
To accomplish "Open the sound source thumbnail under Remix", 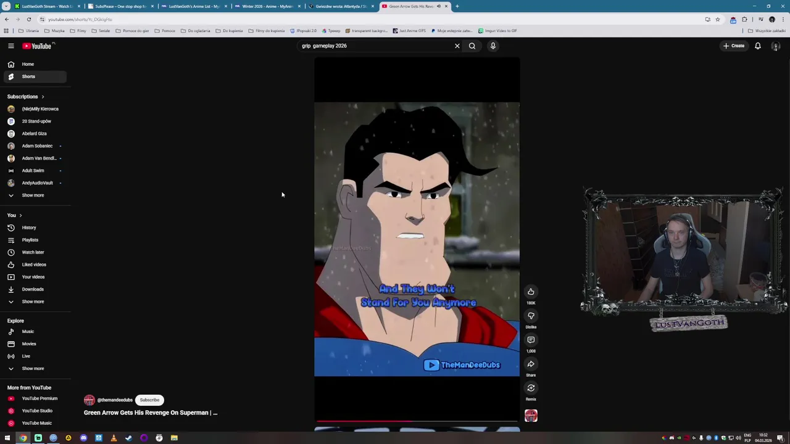I will tap(531, 416).
